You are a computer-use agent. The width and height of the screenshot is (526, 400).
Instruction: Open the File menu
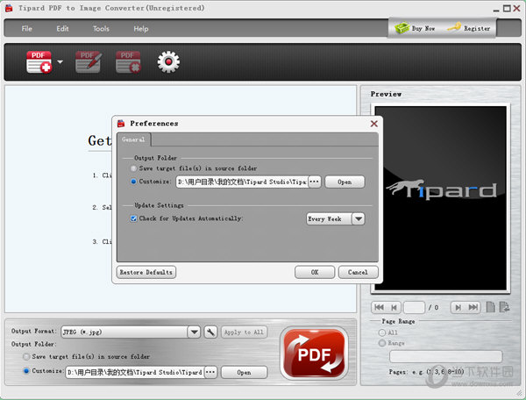[27, 29]
